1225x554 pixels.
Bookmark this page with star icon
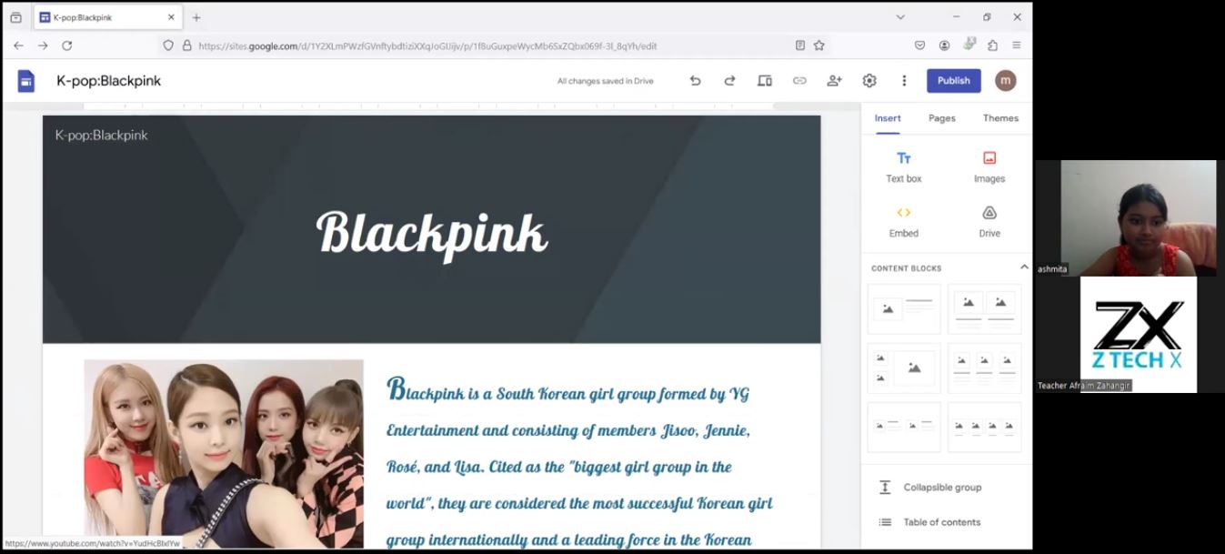(x=819, y=45)
